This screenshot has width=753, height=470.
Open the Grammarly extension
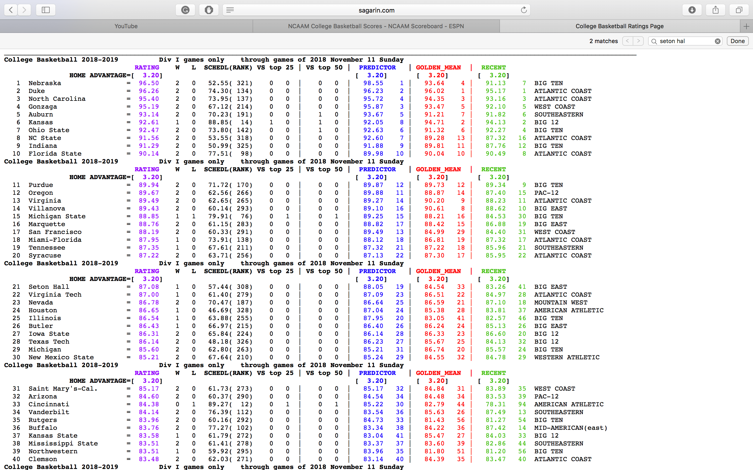[x=185, y=10]
